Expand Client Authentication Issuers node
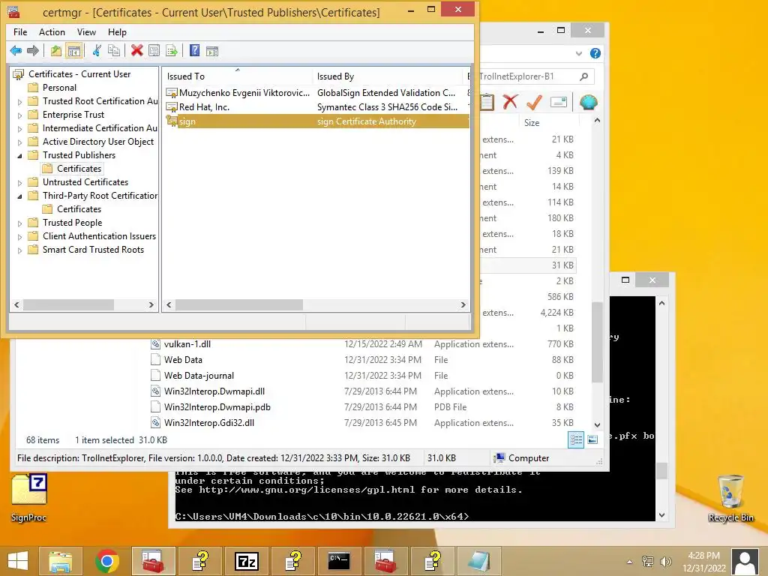768x576 pixels. pos(19,237)
